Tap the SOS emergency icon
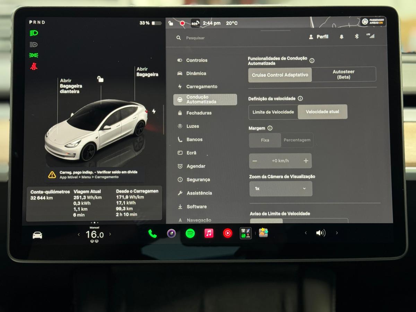The image size is (416, 312). [x=195, y=23]
